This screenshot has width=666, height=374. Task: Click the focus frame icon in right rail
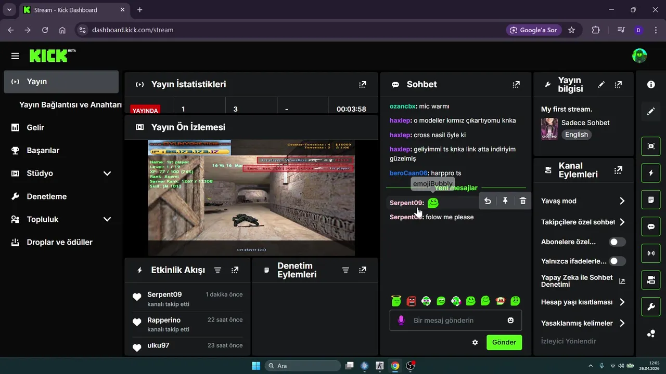pos(651,146)
